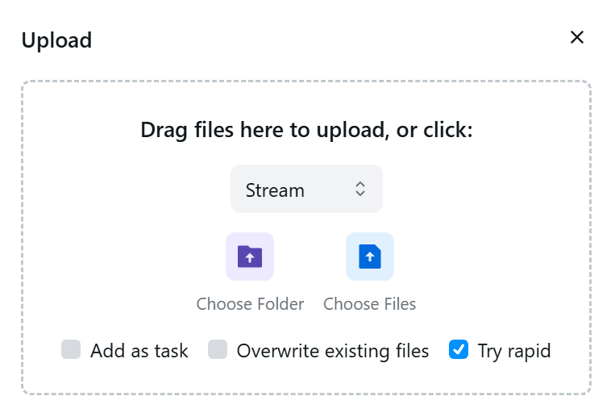
Task: Close the Upload dialog with the X
Action: (577, 38)
